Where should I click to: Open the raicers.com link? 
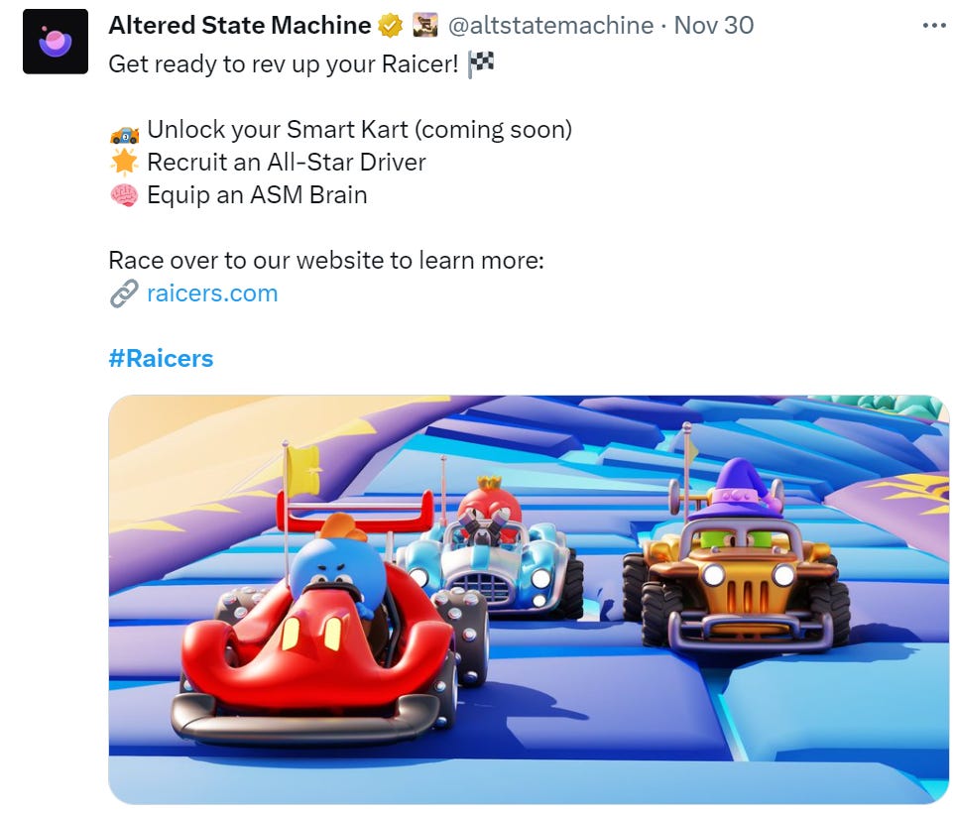point(212,293)
